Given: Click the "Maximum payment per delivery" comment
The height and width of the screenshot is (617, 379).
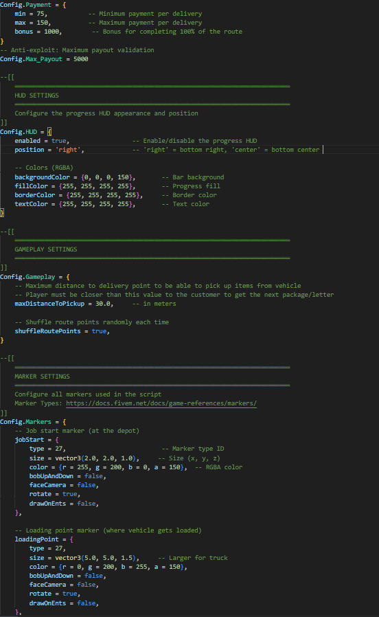Looking at the screenshot, I should pyautogui.click(x=145, y=23).
